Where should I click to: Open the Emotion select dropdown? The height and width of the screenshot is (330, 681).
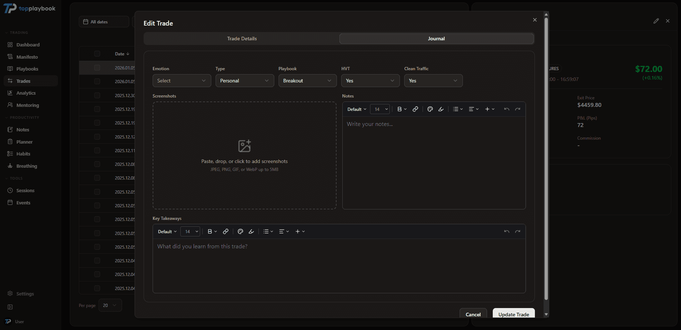(x=181, y=81)
